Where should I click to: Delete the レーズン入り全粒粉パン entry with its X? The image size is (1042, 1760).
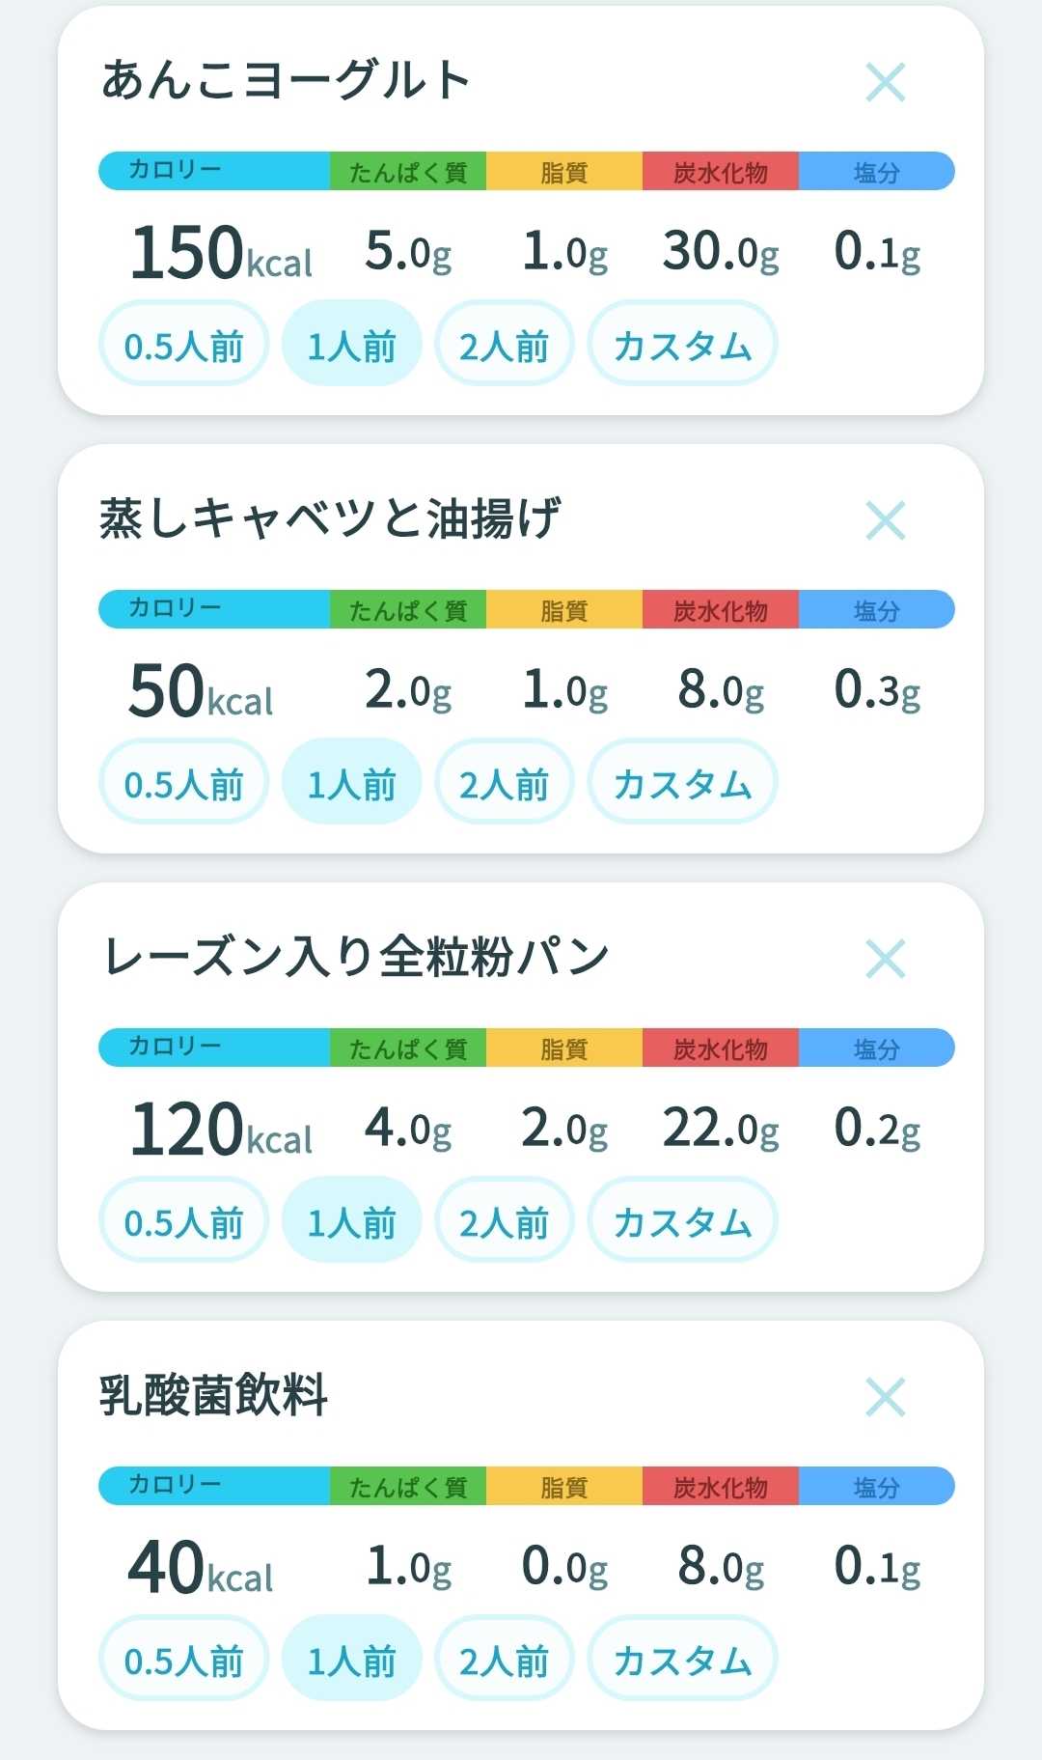coord(885,959)
